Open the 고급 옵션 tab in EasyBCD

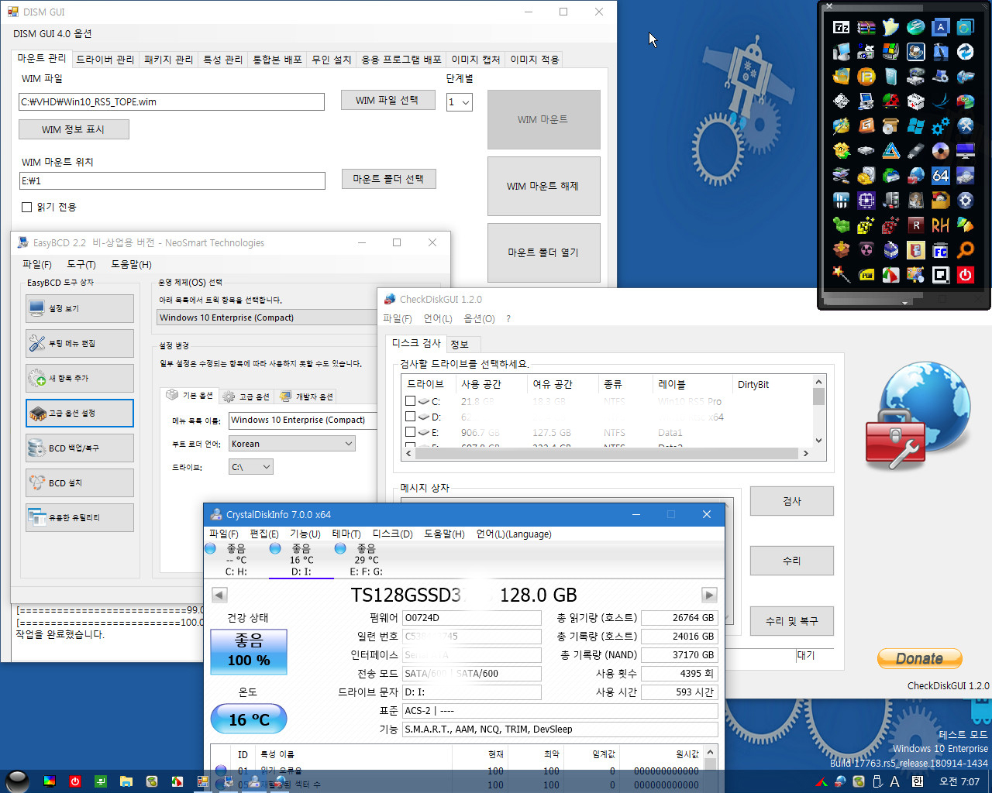[x=246, y=396]
